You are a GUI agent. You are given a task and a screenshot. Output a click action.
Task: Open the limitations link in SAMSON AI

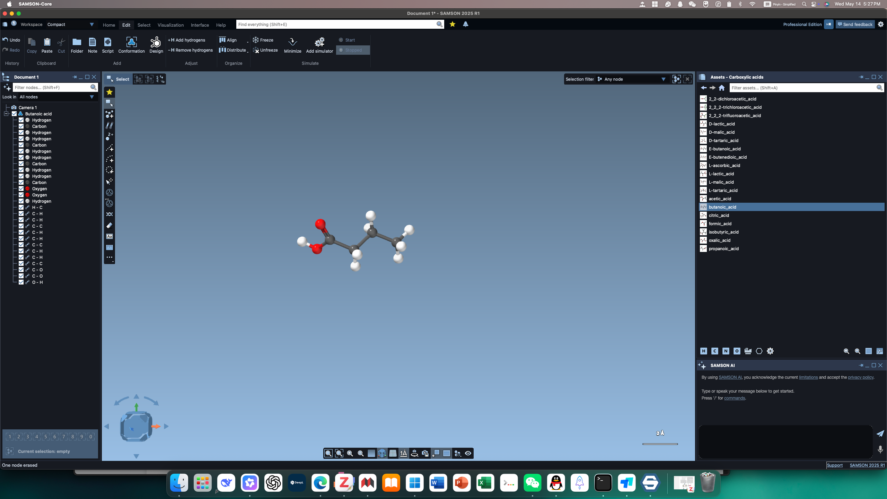click(x=808, y=377)
